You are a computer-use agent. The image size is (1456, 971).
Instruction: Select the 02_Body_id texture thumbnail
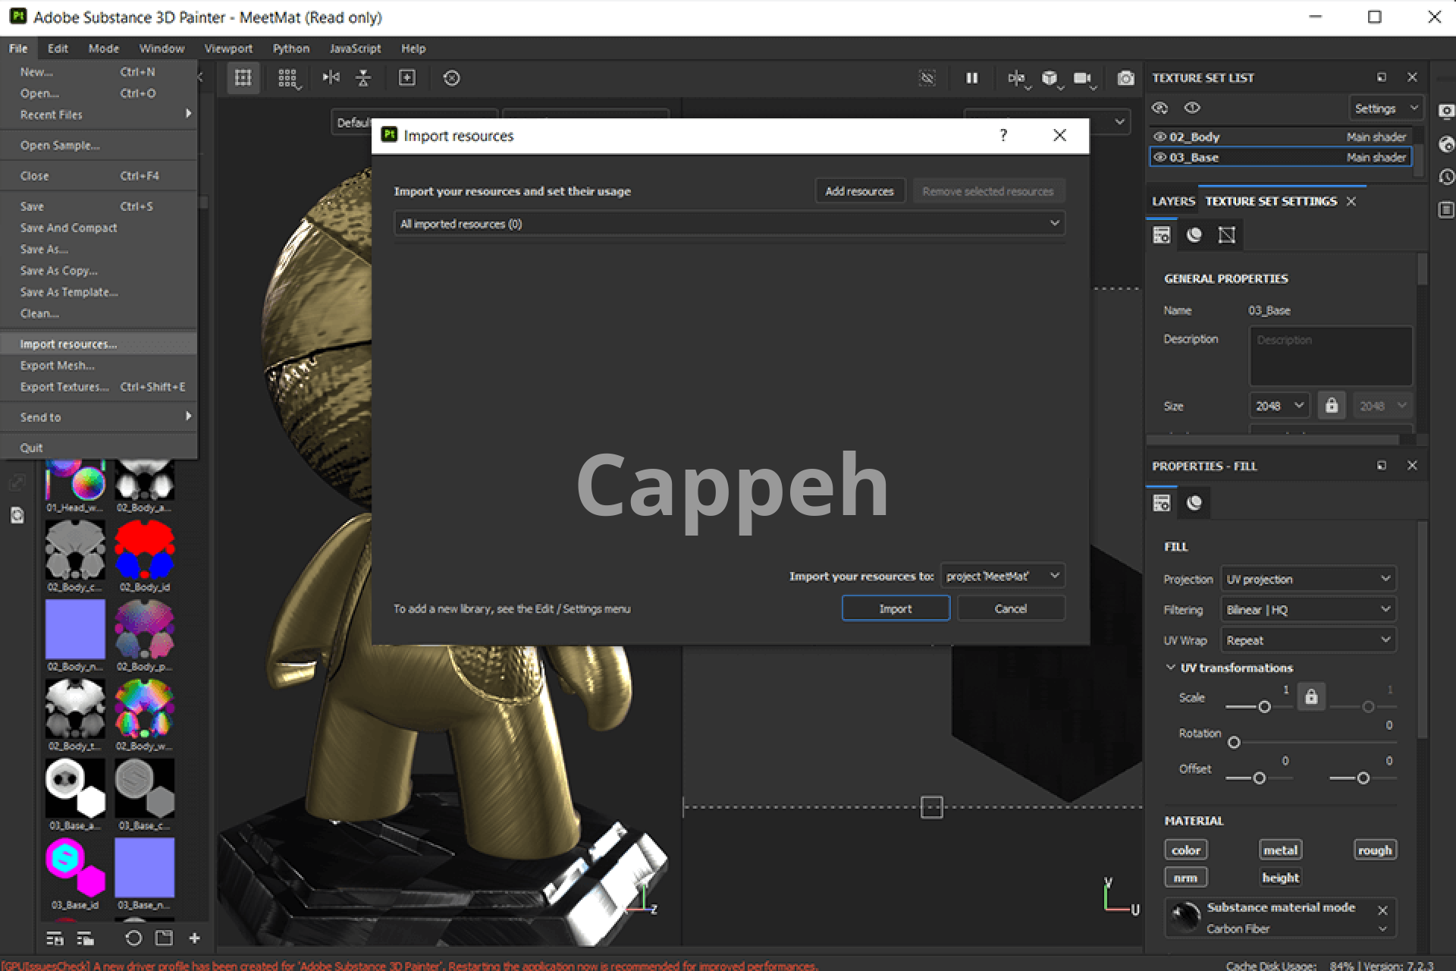click(x=144, y=551)
